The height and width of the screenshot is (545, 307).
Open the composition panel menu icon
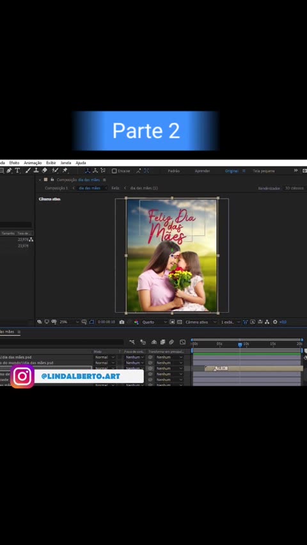pos(104,180)
